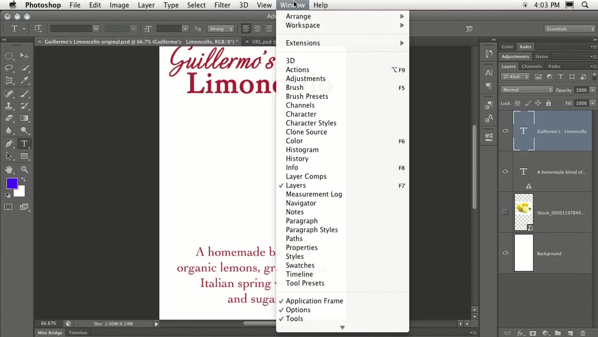
Task: Reset default foreground and background colors
Action: 8,195
